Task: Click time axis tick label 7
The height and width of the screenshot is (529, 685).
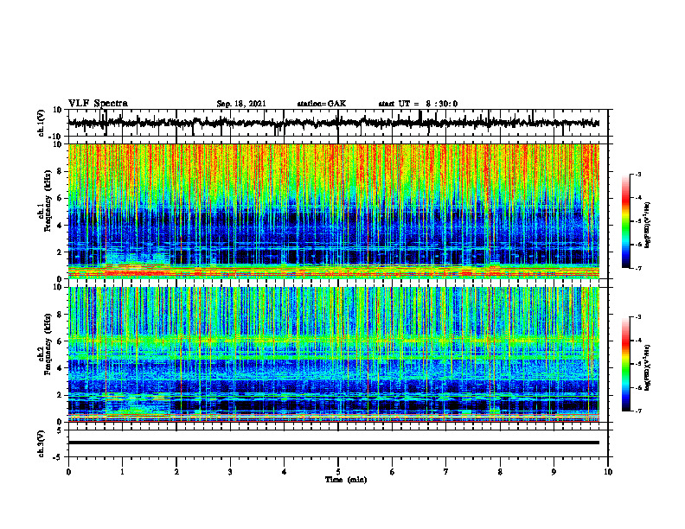Action: 446,472
